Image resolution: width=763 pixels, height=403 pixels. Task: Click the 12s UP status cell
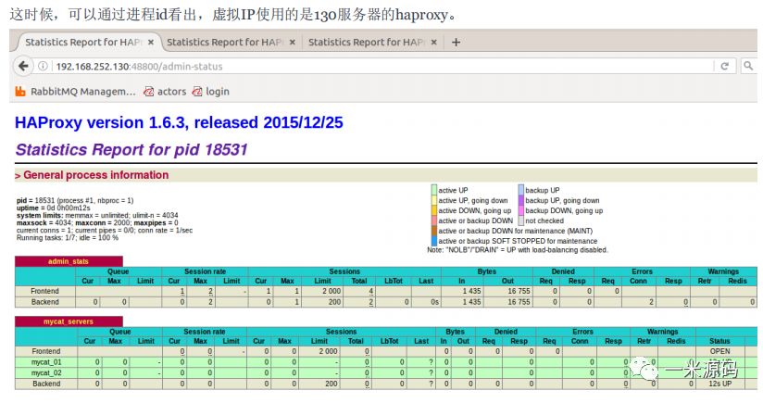719,384
